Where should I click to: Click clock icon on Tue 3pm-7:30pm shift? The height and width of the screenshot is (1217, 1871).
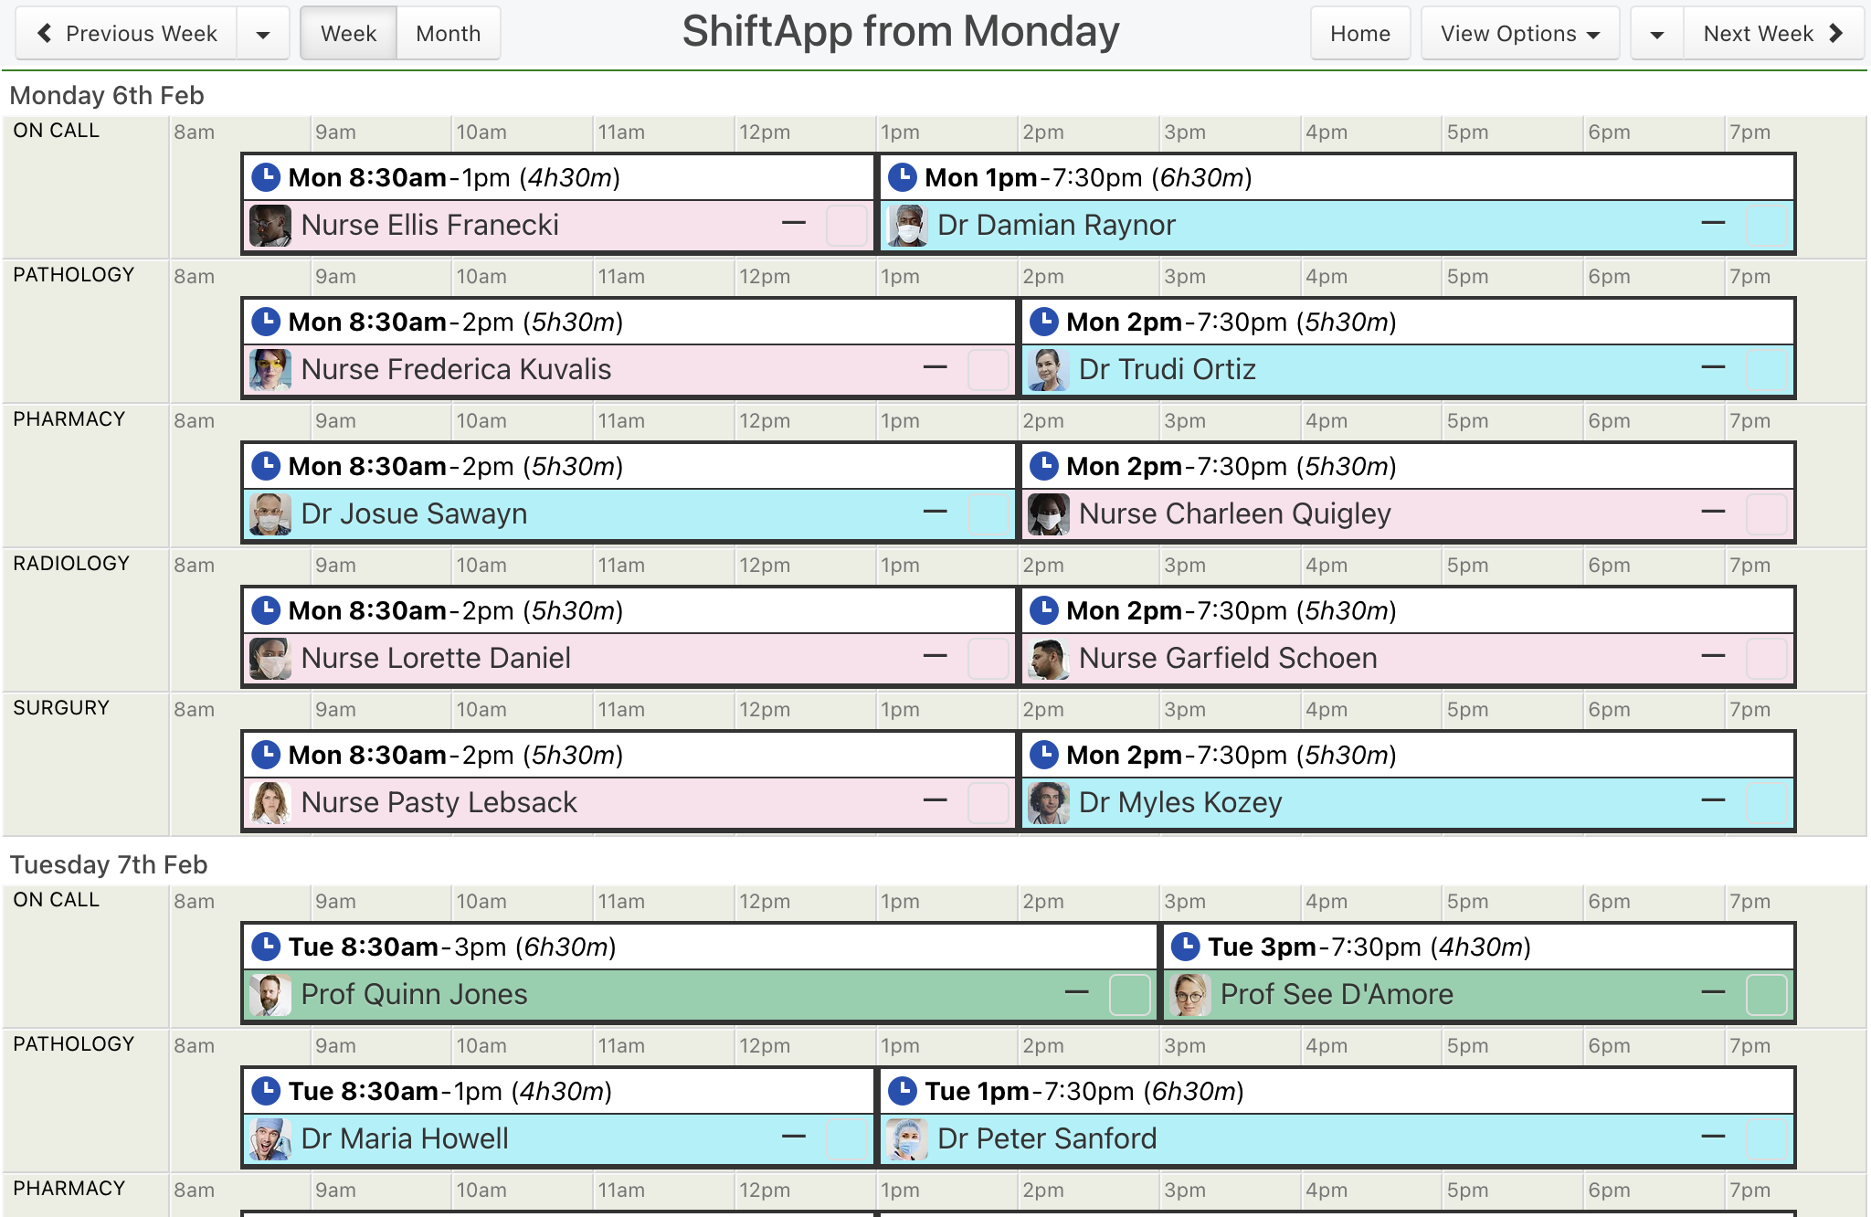1185,947
